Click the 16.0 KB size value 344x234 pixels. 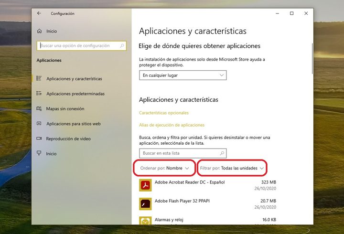coord(269,220)
